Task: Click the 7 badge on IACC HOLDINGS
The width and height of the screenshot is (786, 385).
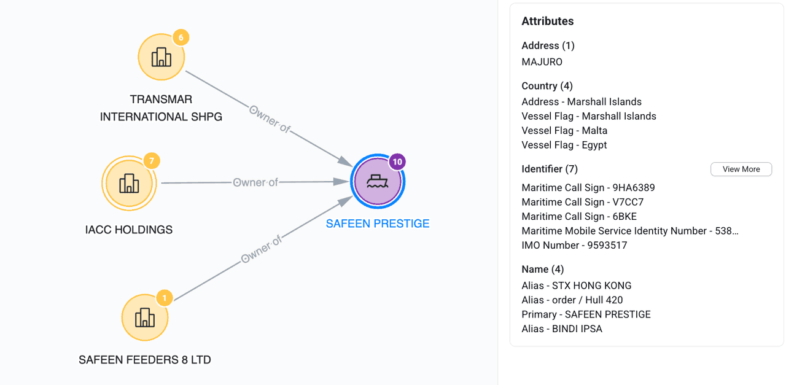Action: click(152, 161)
